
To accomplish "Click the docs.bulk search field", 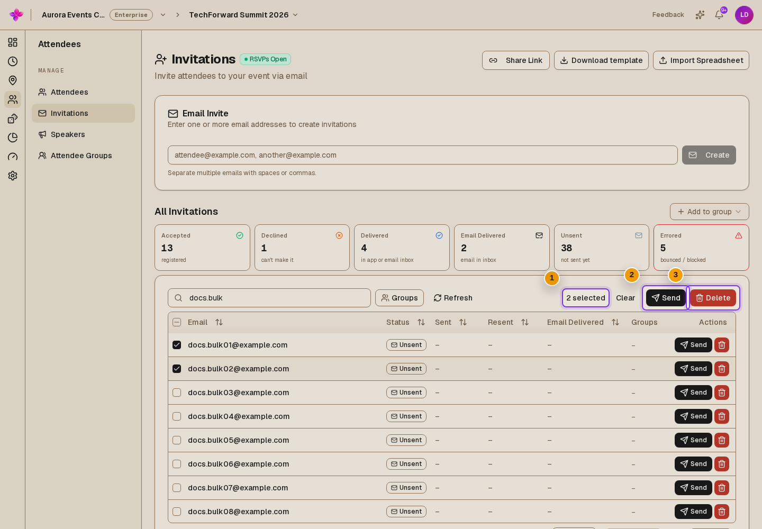I will click(269, 298).
